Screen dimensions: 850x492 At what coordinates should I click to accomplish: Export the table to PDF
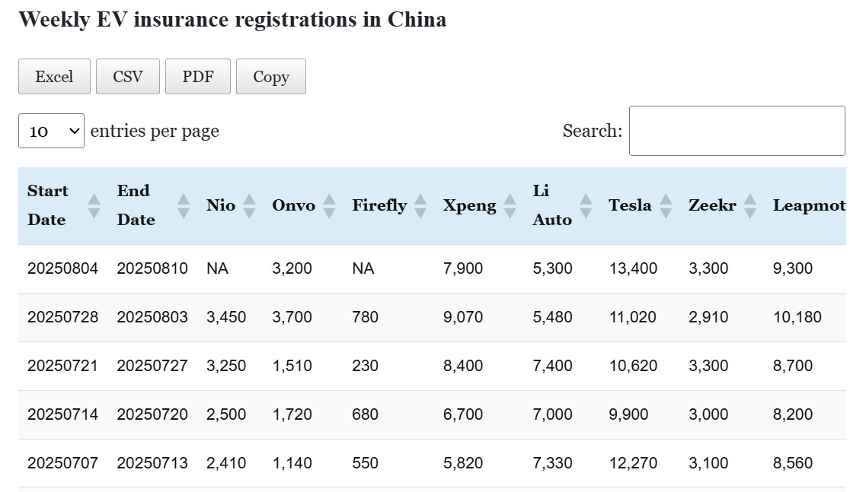[198, 77]
